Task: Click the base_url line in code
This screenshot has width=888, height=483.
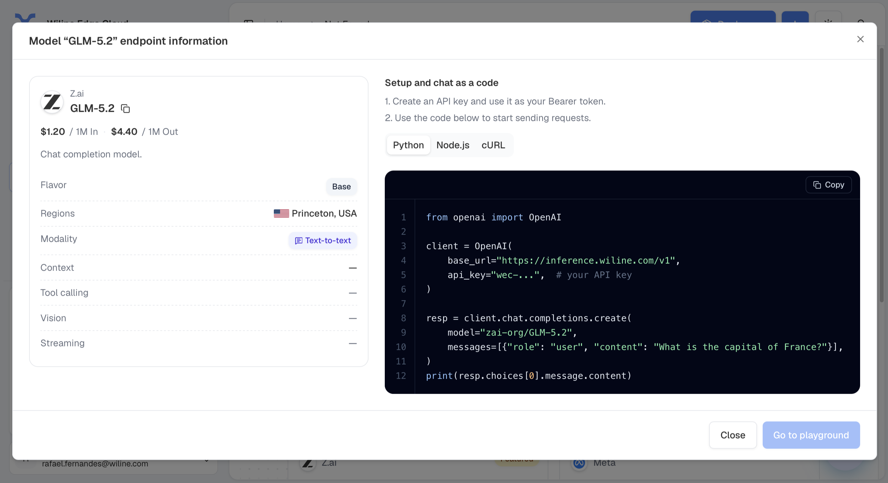Action: [x=553, y=260]
